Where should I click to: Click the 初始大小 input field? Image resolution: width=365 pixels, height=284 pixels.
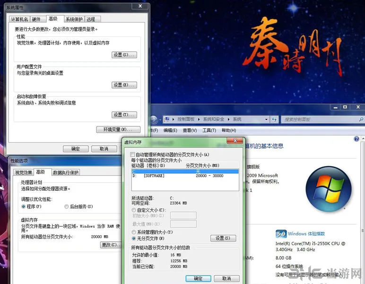[x=183, y=215]
